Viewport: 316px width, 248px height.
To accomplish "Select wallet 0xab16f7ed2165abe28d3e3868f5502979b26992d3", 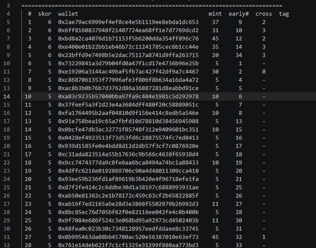I will click(x=128, y=204).
